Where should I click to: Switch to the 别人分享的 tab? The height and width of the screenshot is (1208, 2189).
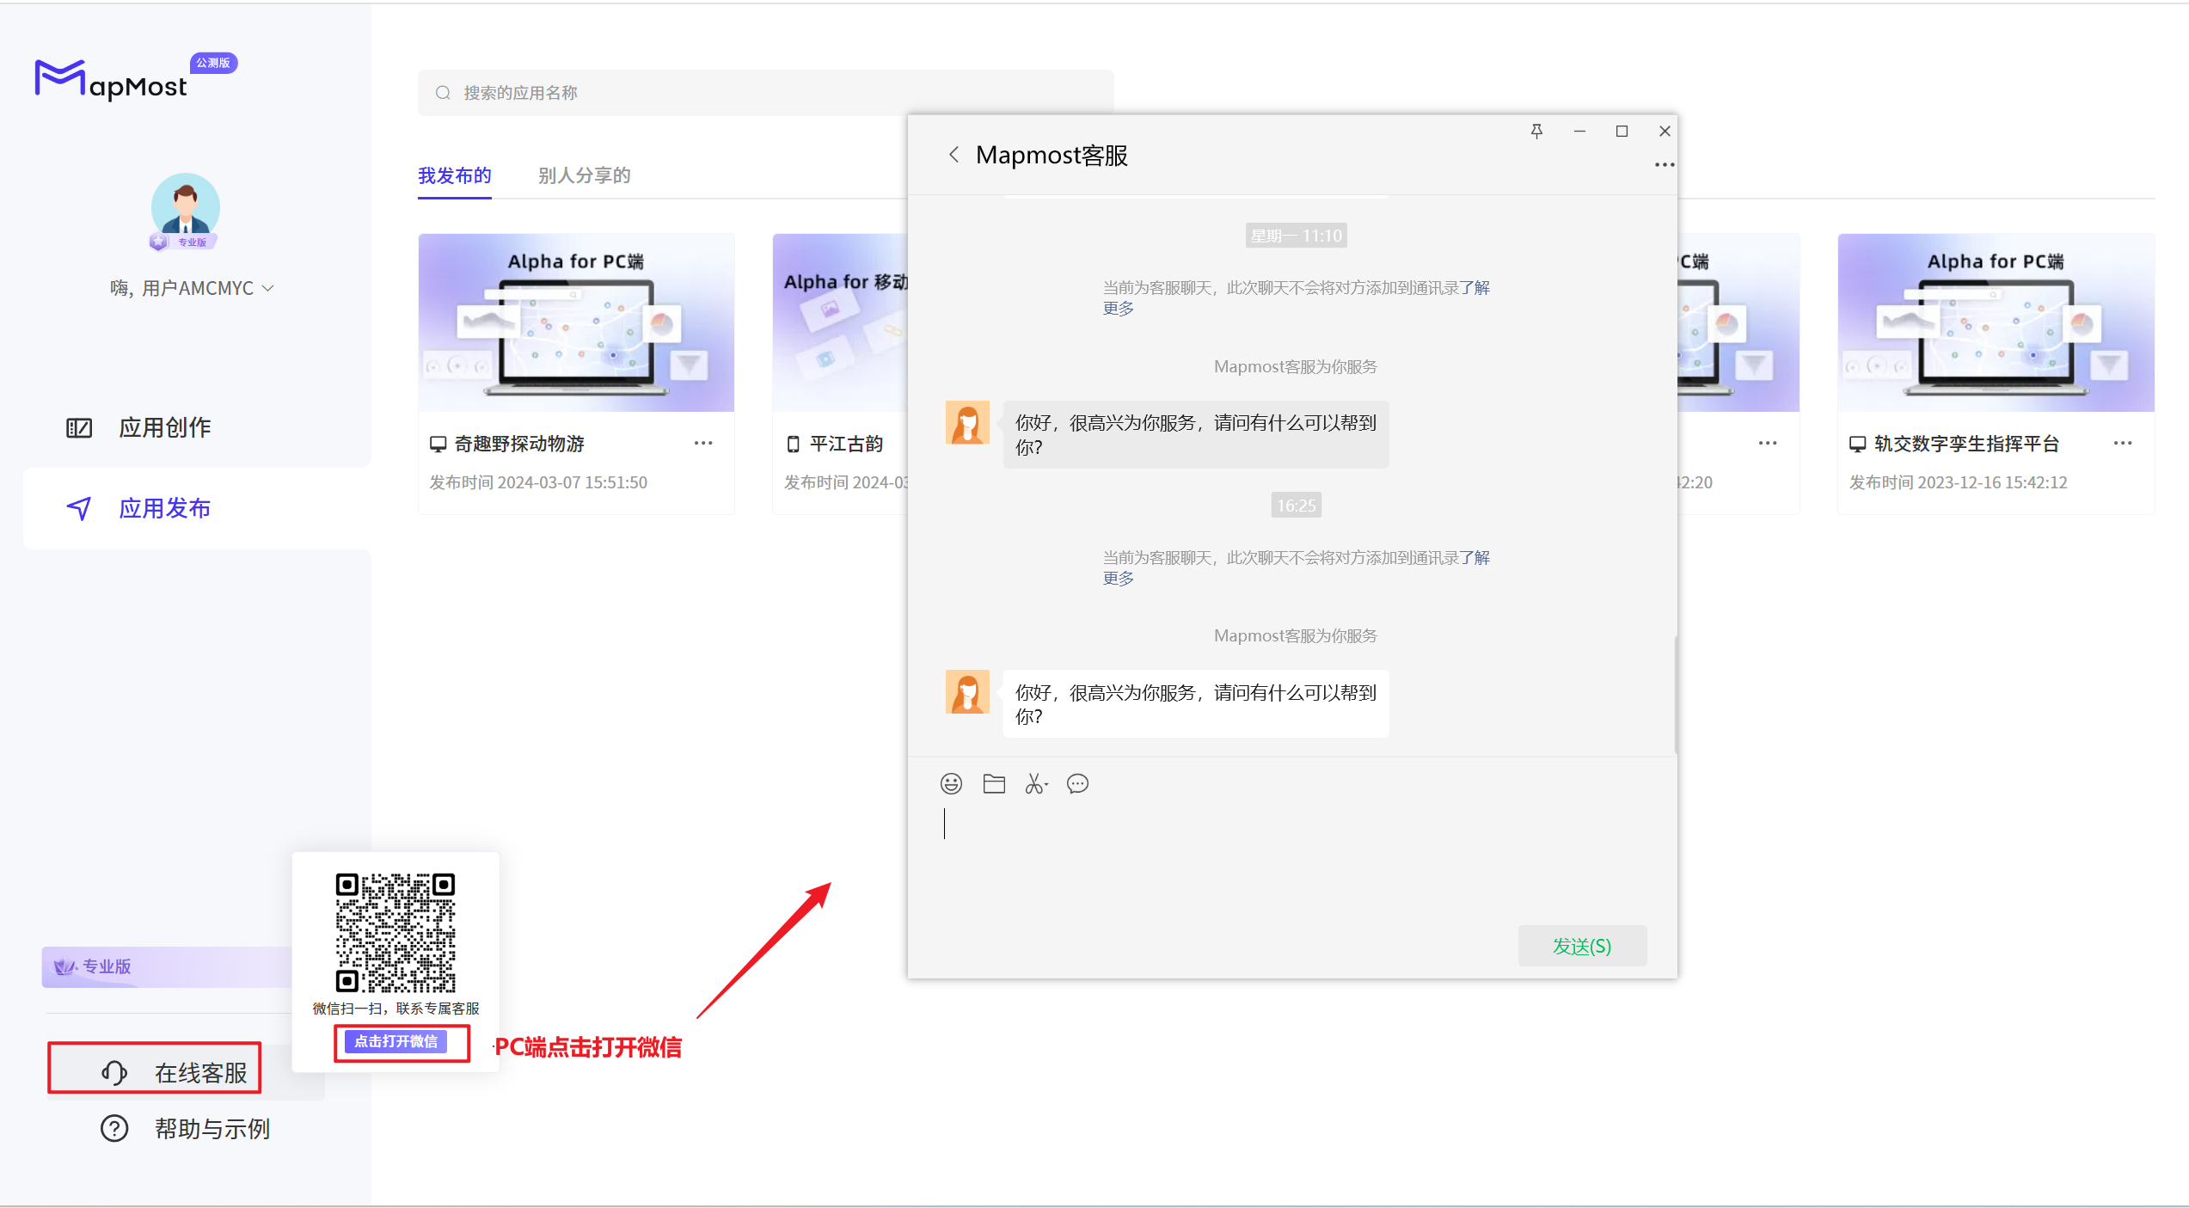point(584,175)
